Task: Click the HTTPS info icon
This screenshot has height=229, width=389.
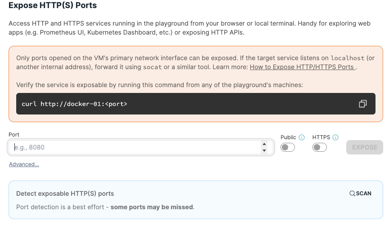Action: tap(335, 137)
